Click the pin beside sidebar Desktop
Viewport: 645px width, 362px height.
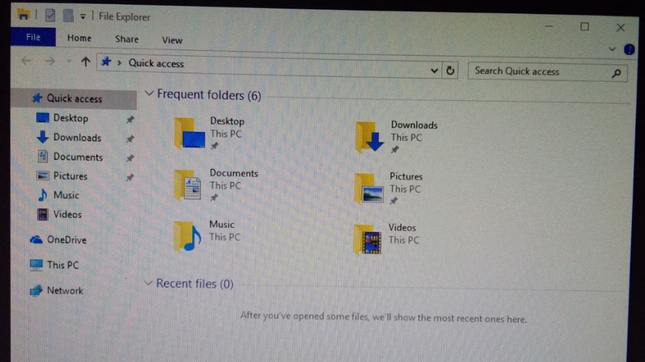point(129,120)
